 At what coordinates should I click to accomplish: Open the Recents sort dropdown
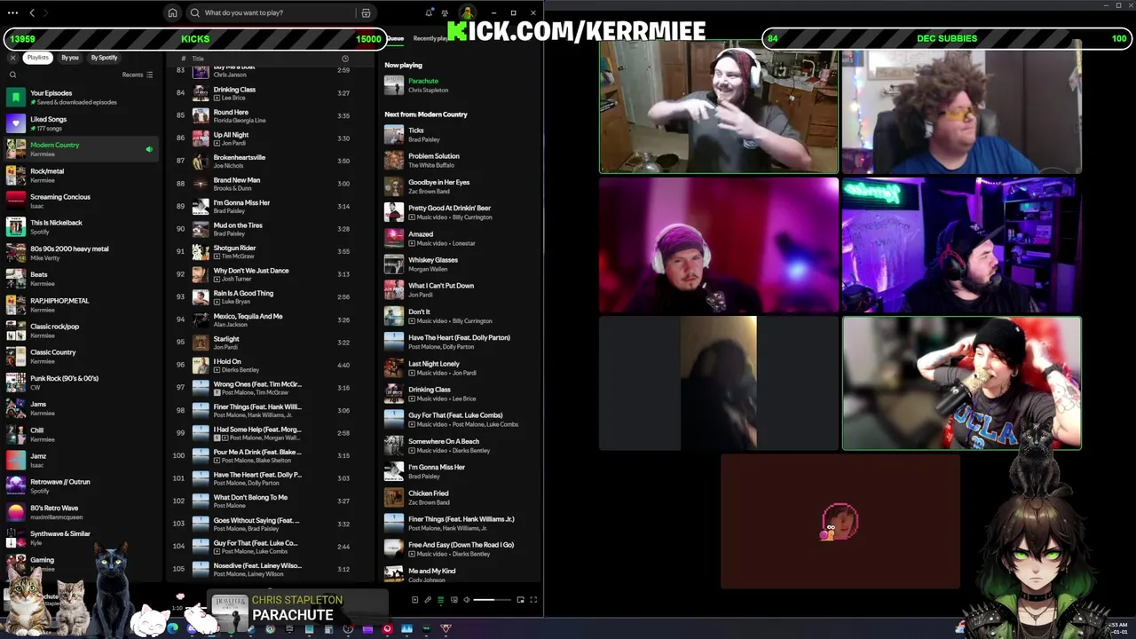coord(138,75)
